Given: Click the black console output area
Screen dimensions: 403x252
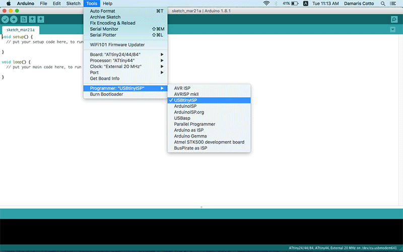Looking at the screenshot, I should [x=201, y=231].
